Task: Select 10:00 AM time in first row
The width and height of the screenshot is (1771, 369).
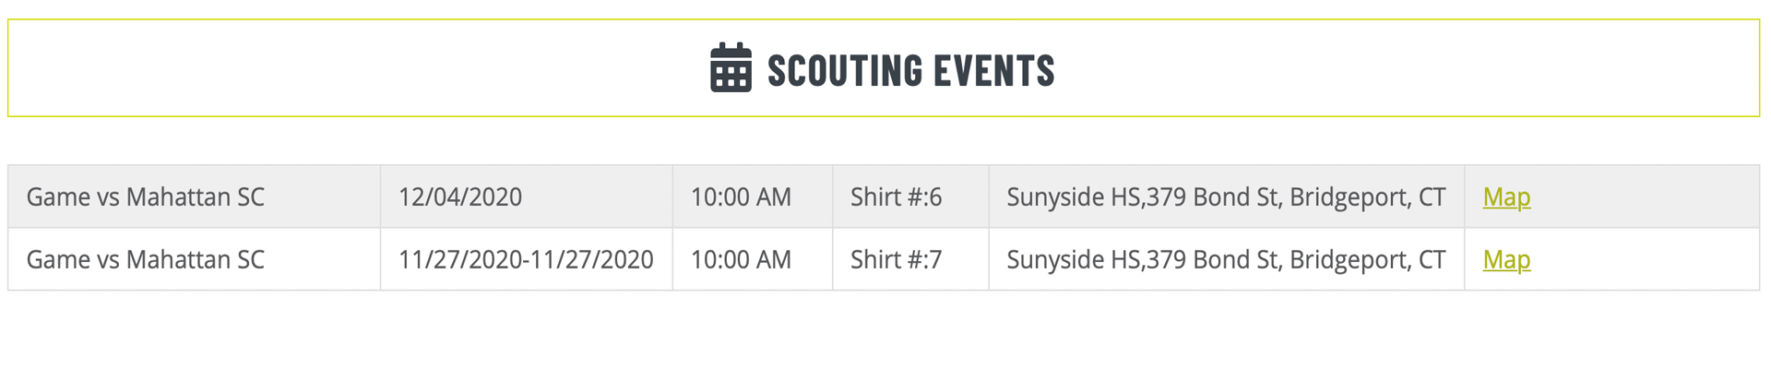Action: [x=741, y=196]
